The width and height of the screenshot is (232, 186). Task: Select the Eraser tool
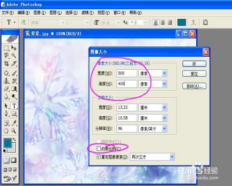pos(6,88)
